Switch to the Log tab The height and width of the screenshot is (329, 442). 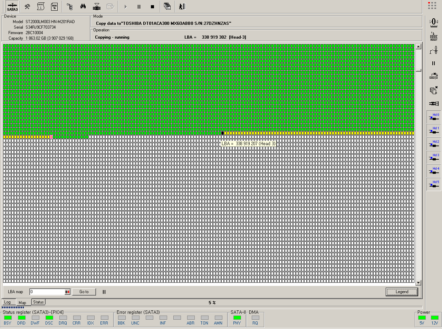point(7,302)
